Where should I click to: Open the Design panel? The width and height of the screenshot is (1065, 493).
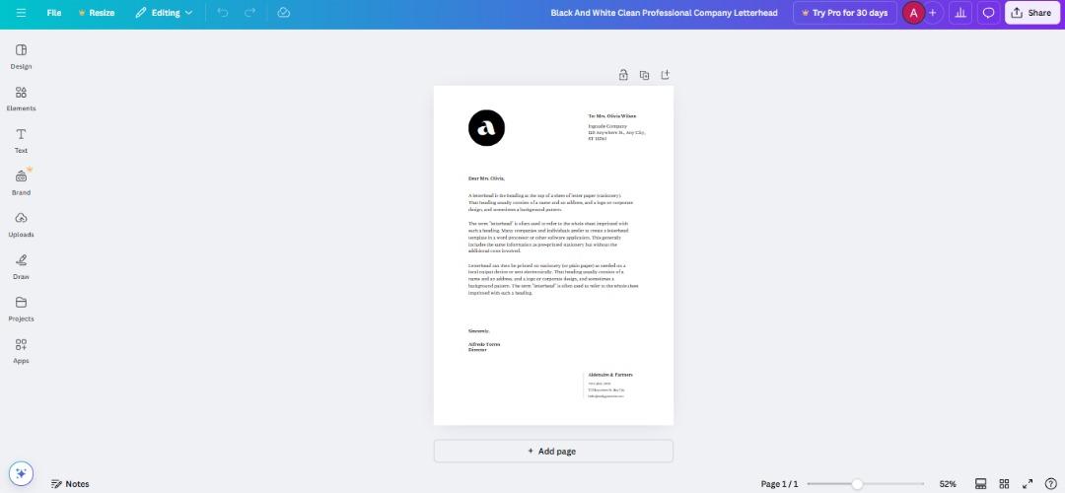click(21, 56)
